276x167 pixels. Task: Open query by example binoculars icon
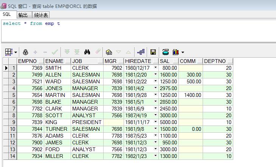tap(87, 52)
